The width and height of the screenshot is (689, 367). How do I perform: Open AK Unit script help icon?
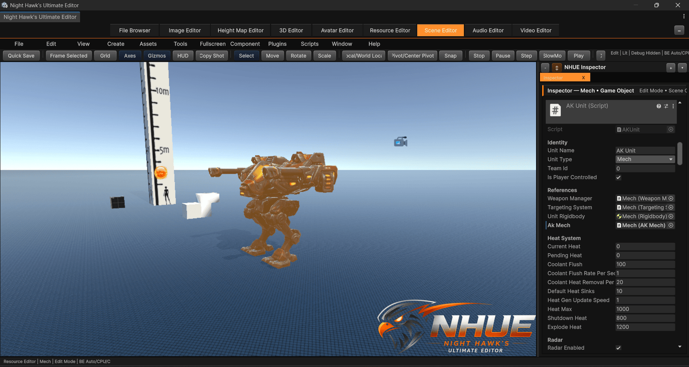tap(658, 106)
